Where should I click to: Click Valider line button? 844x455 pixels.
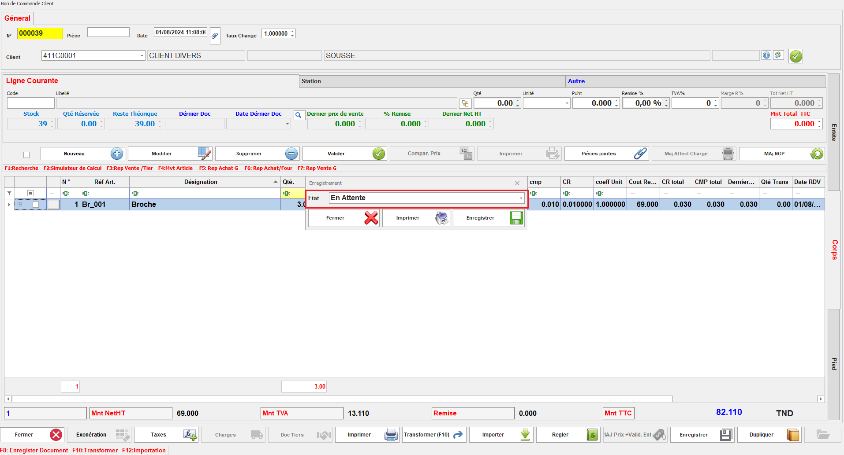tap(345, 154)
